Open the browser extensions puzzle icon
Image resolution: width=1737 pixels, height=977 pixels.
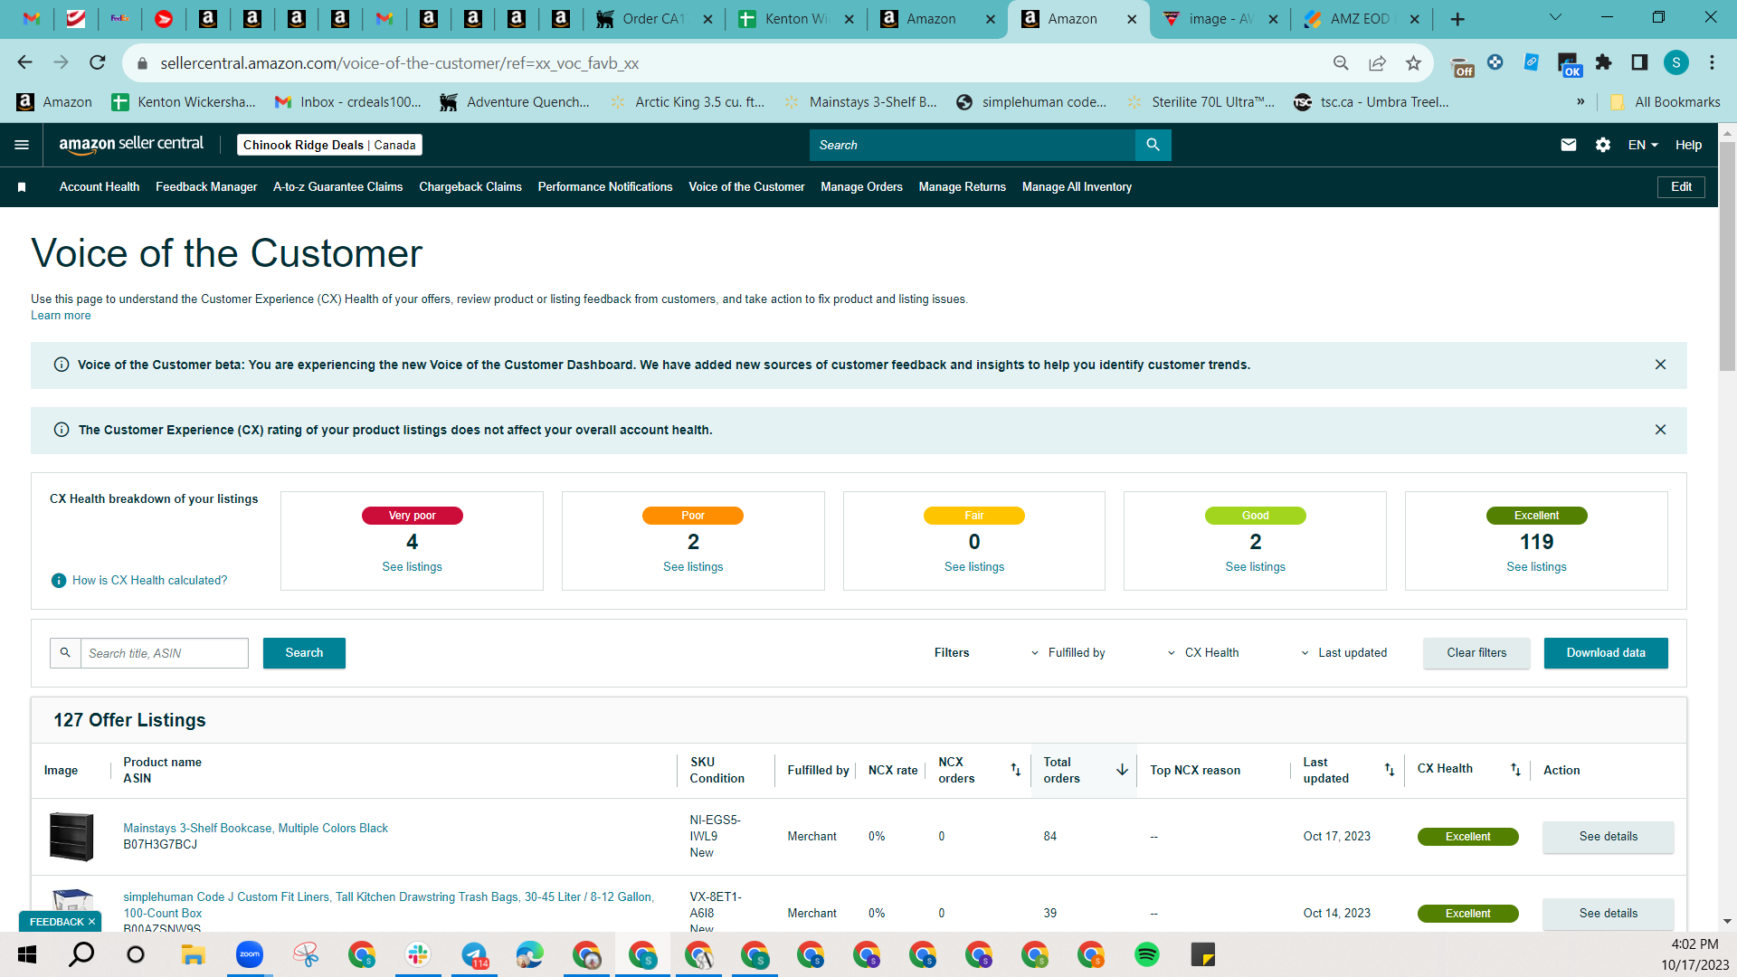(1603, 62)
